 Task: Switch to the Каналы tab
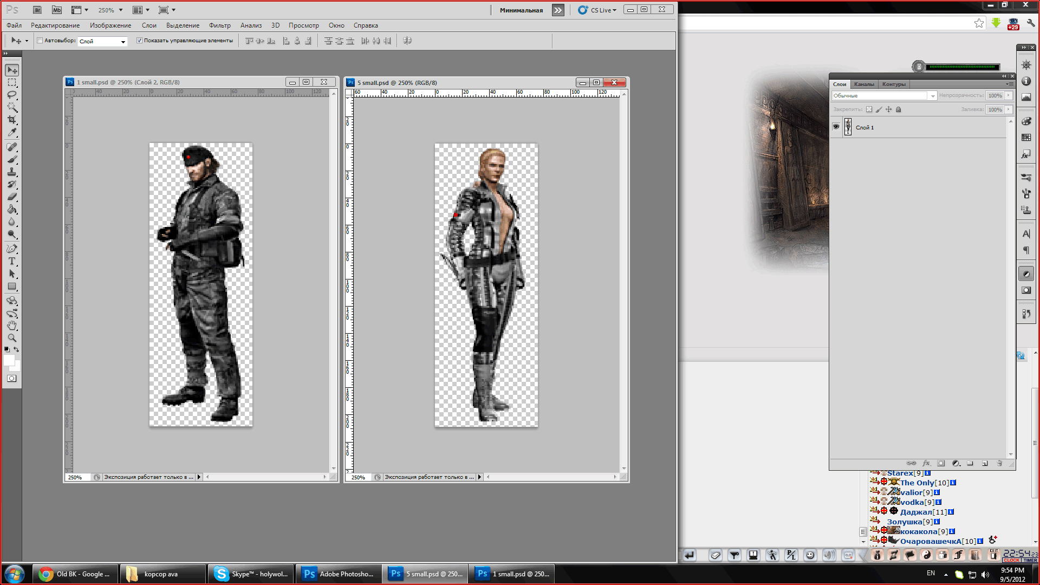(x=864, y=84)
